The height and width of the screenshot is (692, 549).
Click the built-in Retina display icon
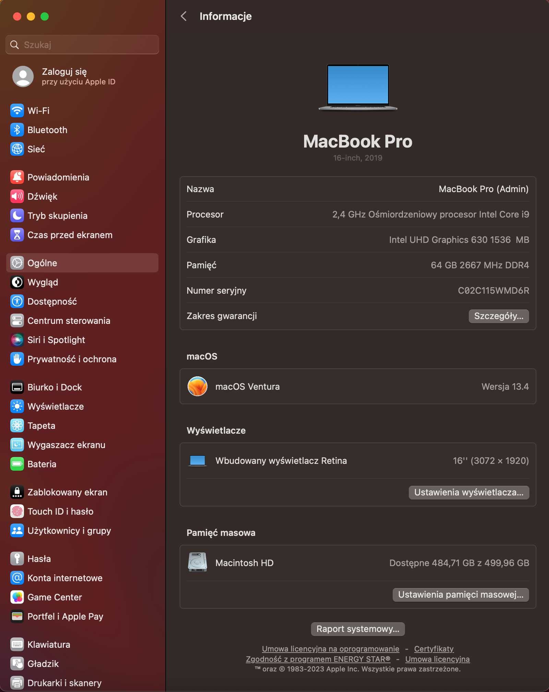(x=198, y=460)
